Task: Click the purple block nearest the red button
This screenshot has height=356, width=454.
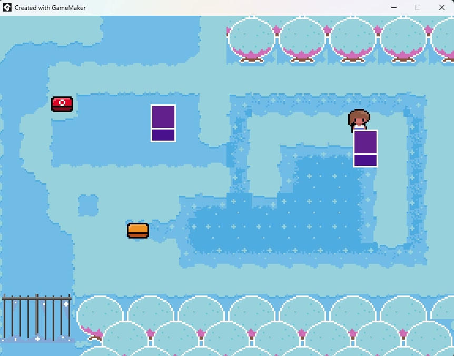Action: (x=163, y=123)
